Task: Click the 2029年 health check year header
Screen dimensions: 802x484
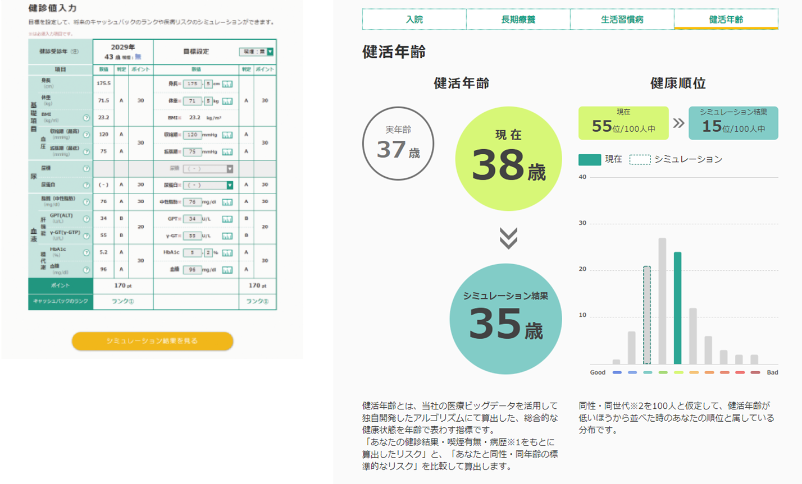Action: coord(123,47)
